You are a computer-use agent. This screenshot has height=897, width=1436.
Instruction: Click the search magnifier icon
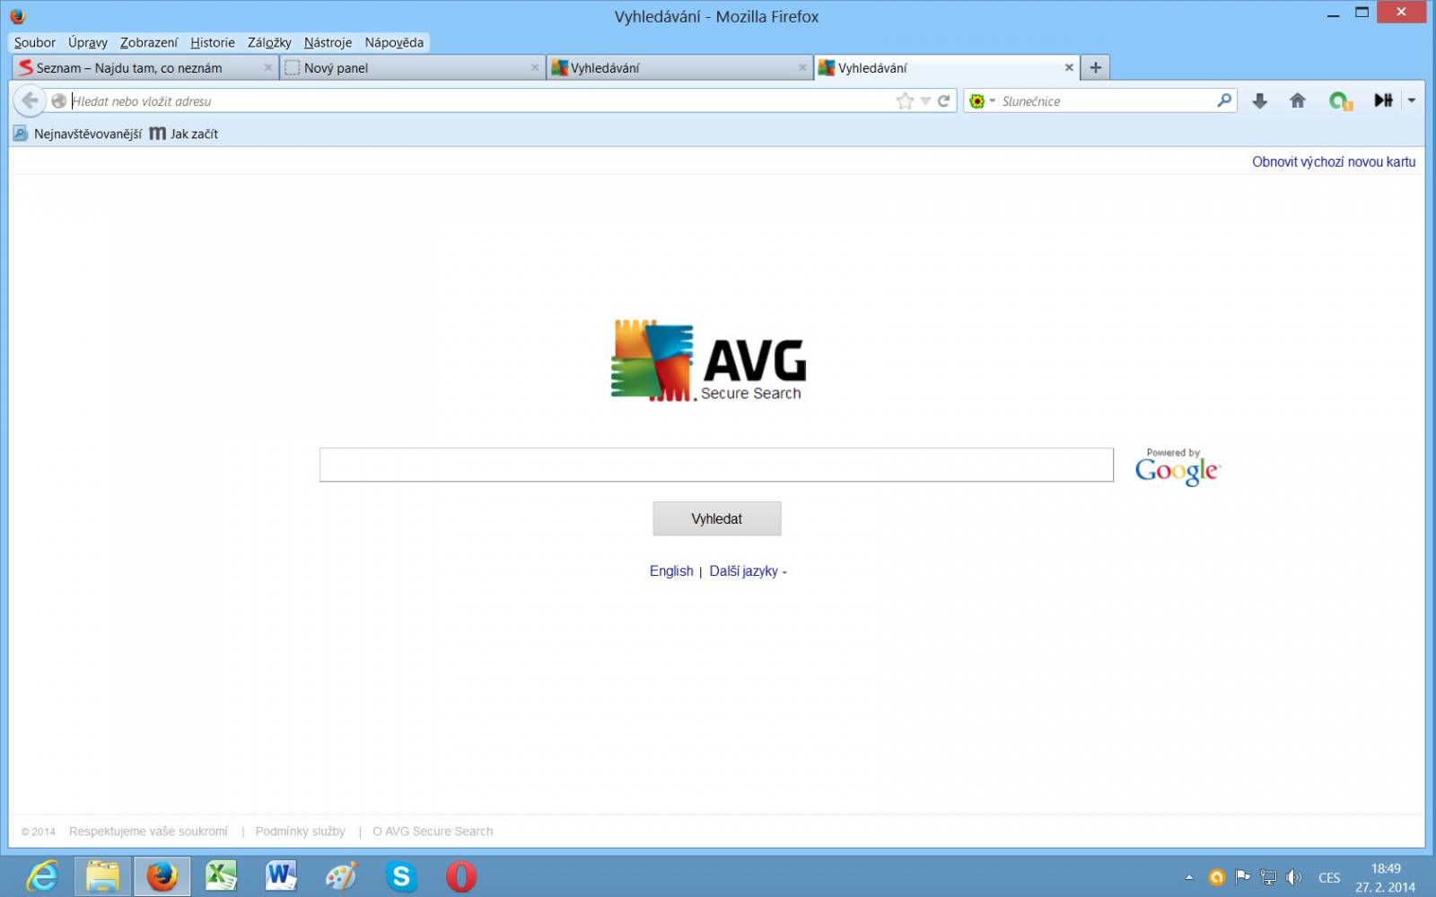point(1224,100)
